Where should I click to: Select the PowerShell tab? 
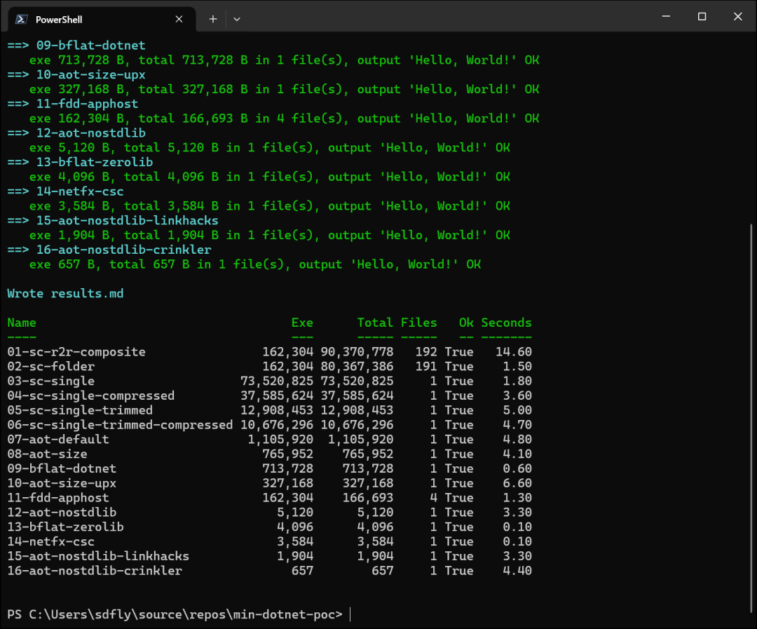click(x=102, y=20)
